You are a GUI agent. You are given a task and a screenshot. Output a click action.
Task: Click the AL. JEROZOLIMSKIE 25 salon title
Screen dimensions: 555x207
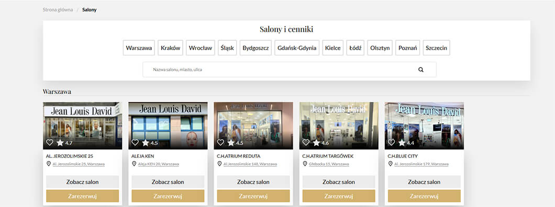(x=69, y=156)
